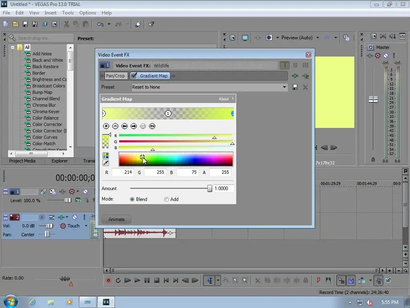
Task: Open the File menu
Action: 6,13
